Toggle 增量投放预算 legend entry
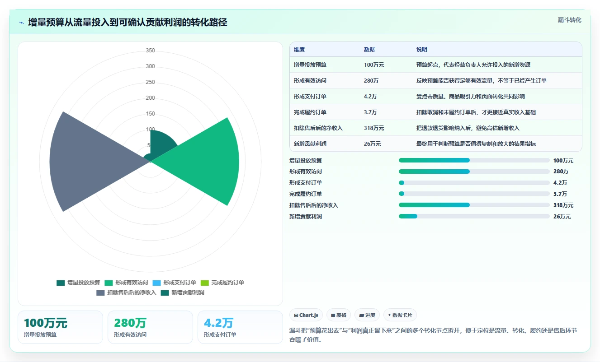This screenshot has width=600, height=362. pos(78,283)
